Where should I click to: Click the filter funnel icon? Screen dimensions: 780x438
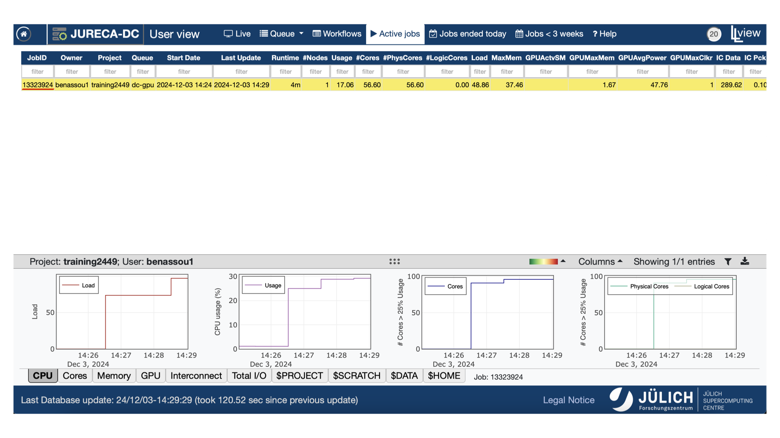[728, 262]
